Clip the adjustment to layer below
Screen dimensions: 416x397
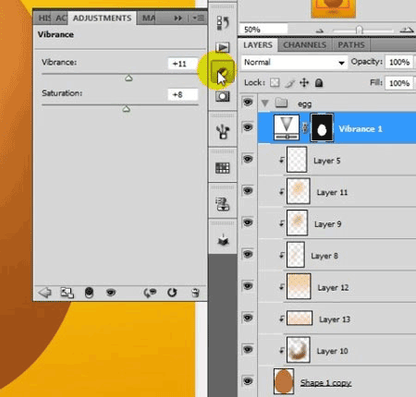click(89, 293)
